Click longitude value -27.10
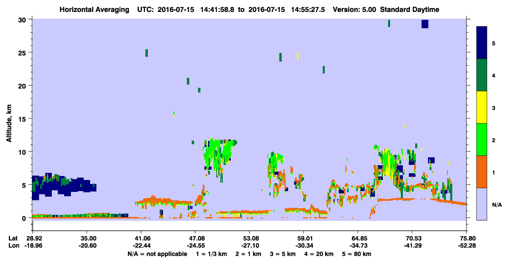Viewport: 518px width, 265px height. click(x=249, y=246)
